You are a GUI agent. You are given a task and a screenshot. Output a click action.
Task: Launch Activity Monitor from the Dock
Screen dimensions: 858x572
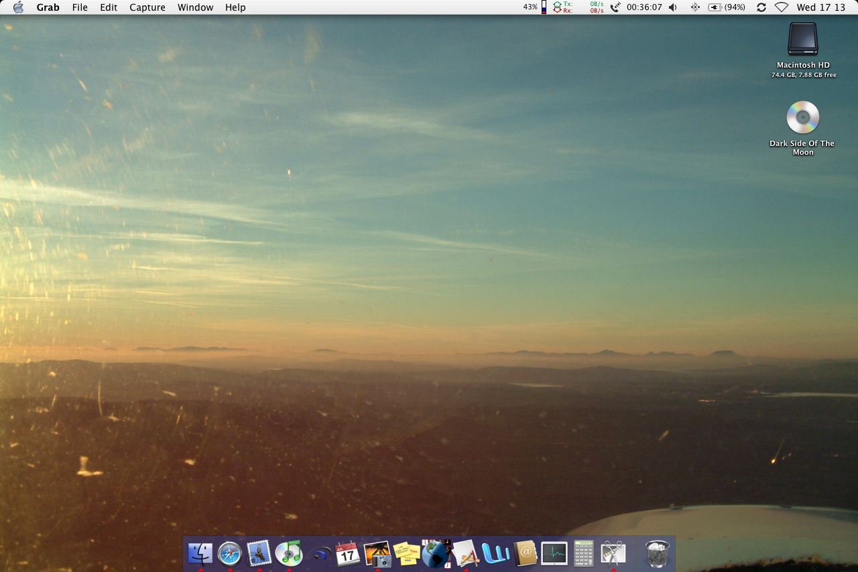point(554,553)
